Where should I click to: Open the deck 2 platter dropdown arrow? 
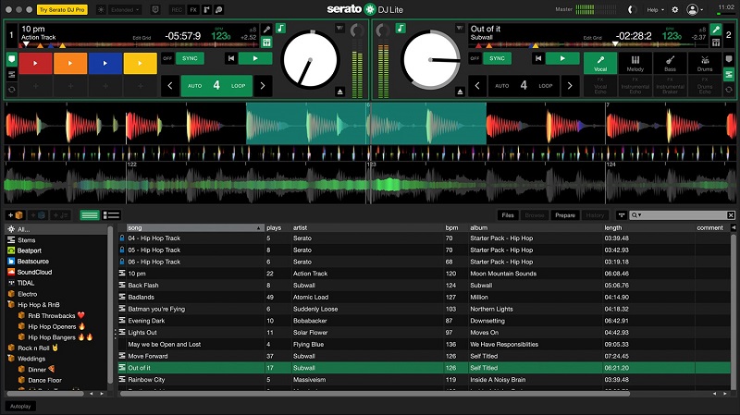point(460,29)
